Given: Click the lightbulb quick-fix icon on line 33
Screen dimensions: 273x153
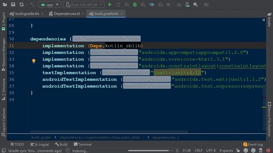Looking at the screenshot, I should (x=34, y=61).
